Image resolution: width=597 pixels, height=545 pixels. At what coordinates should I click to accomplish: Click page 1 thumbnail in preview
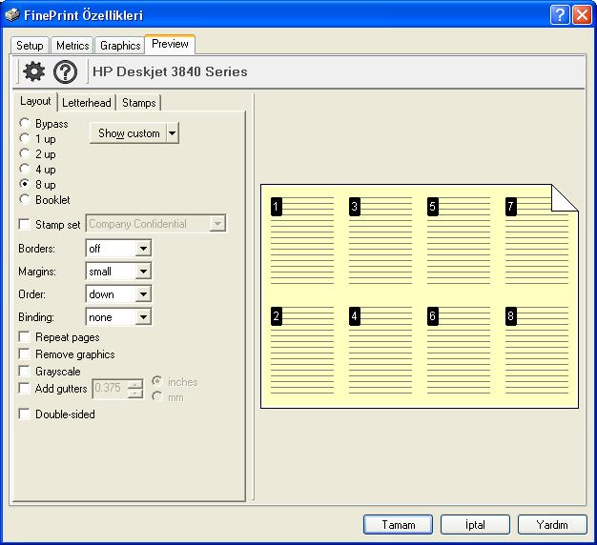pyautogui.click(x=302, y=240)
